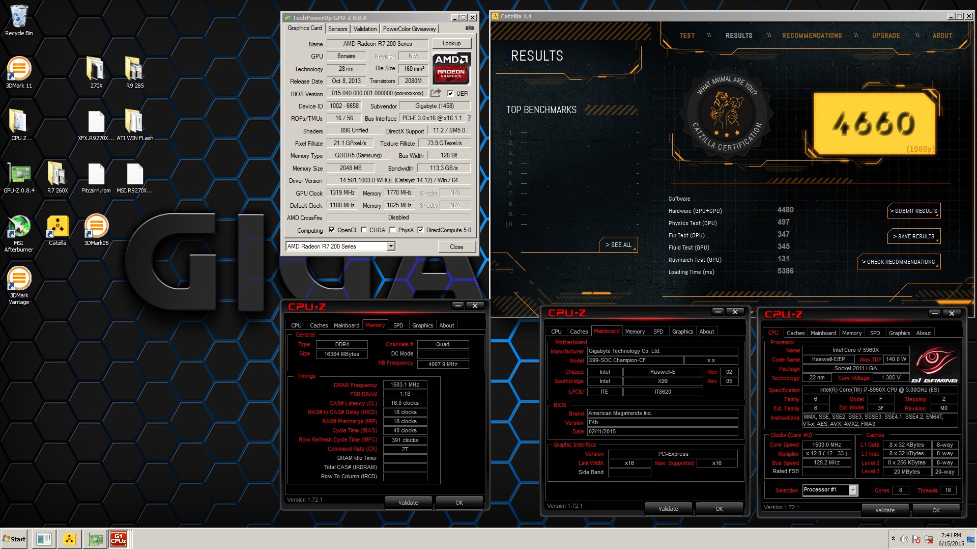The height and width of the screenshot is (550, 977).
Task: Launch Catzilla desktop shortcut
Action: (58, 230)
